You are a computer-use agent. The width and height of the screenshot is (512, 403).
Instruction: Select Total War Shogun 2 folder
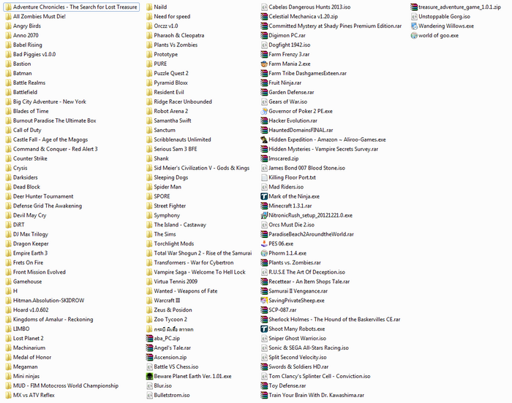click(x=203, y=253)
